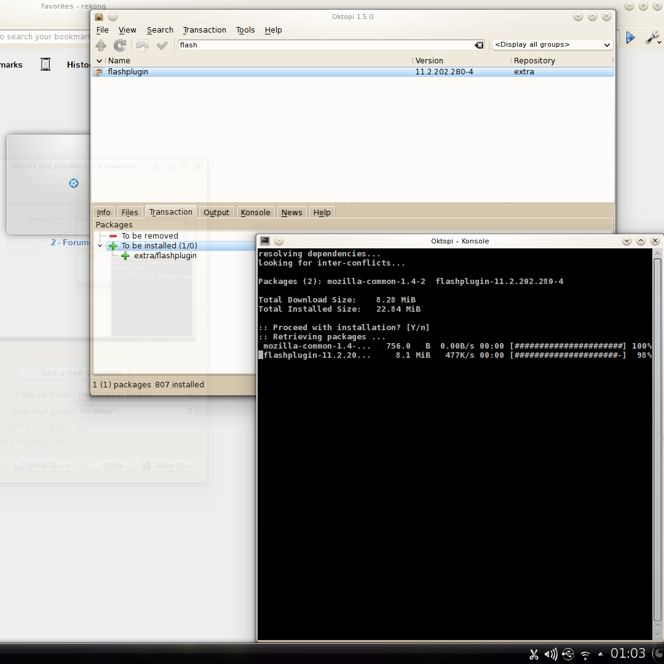The width and height of the screenshot is (664, 664).
Task: Select extra/flashplugin in the transaction tree
Action: [x=165, y=256]
